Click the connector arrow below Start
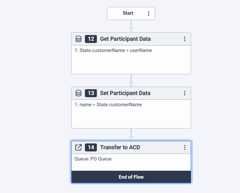240x193 pixels. click(131, 30)
